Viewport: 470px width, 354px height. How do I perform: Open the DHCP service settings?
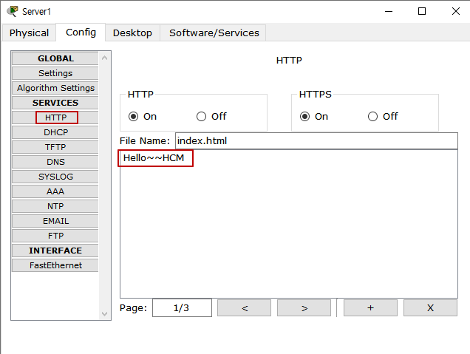tap(55, 132)
